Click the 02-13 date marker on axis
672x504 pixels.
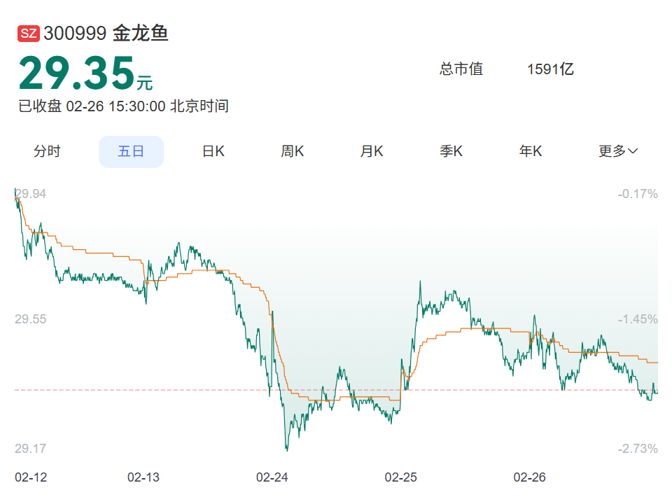coord(143,477)
